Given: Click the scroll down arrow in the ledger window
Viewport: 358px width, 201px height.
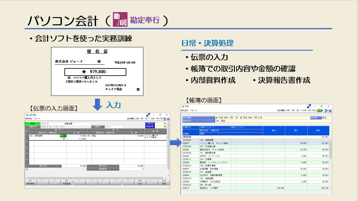Looking at the screenshot, I should (x=331, y=189).
